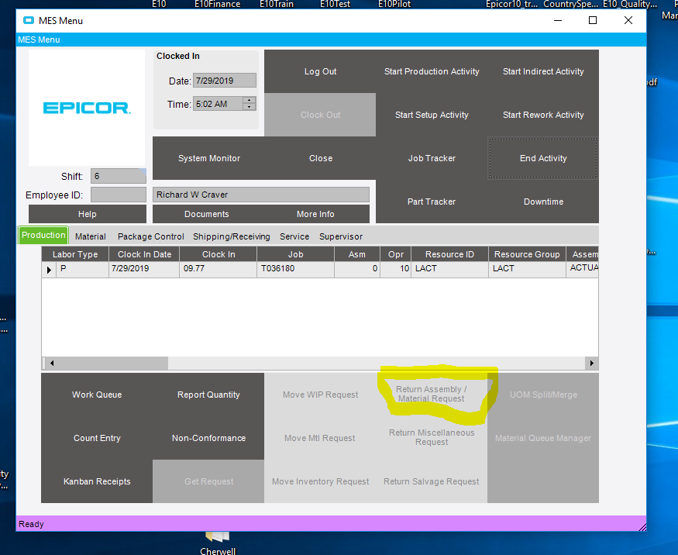
Task: Sort by Labor Type column header
Action: (75, 254)
